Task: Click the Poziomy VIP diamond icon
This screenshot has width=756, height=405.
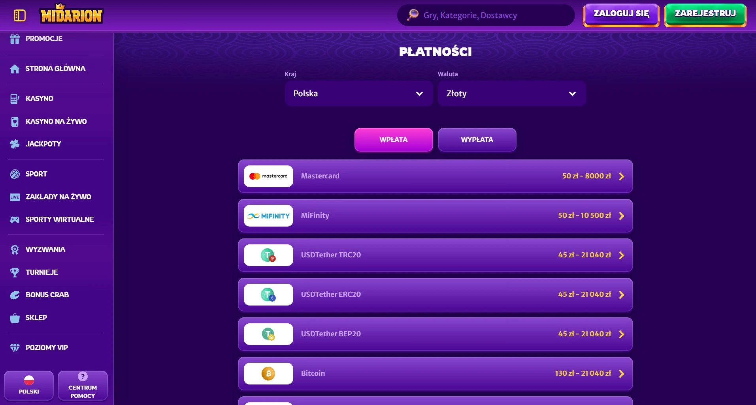Action: (15, 348)
